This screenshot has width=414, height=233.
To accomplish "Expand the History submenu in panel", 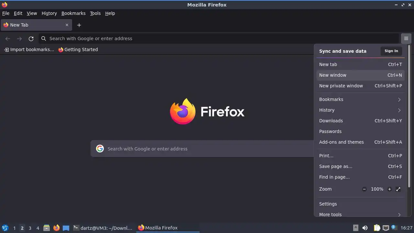I will (360, 110).
